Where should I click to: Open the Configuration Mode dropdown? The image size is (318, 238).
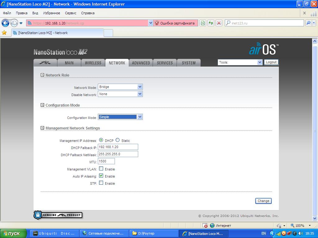tap(120, 117)
